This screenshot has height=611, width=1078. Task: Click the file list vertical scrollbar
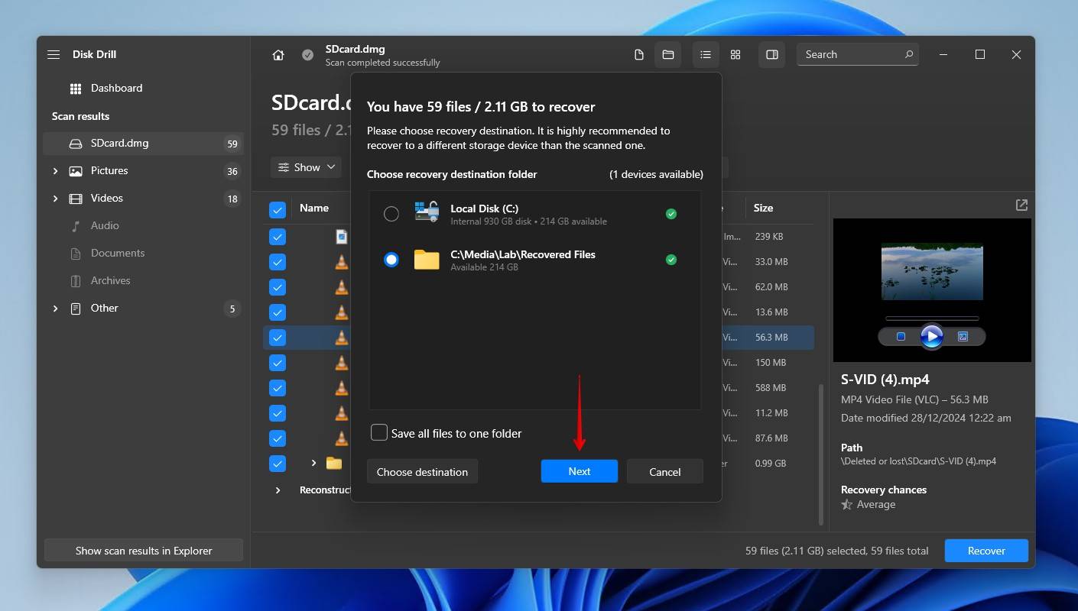tap(821, 454)
